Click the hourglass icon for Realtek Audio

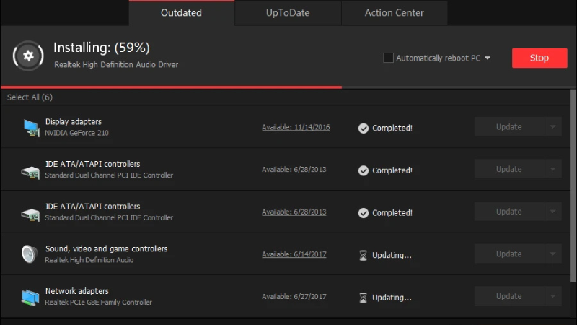[x=364, y=255]
